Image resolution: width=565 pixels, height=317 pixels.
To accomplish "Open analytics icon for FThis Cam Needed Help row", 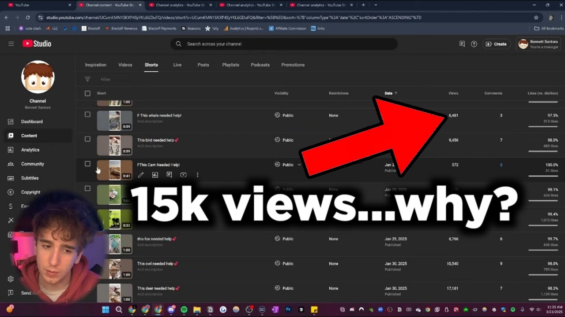I will [155, 175].
